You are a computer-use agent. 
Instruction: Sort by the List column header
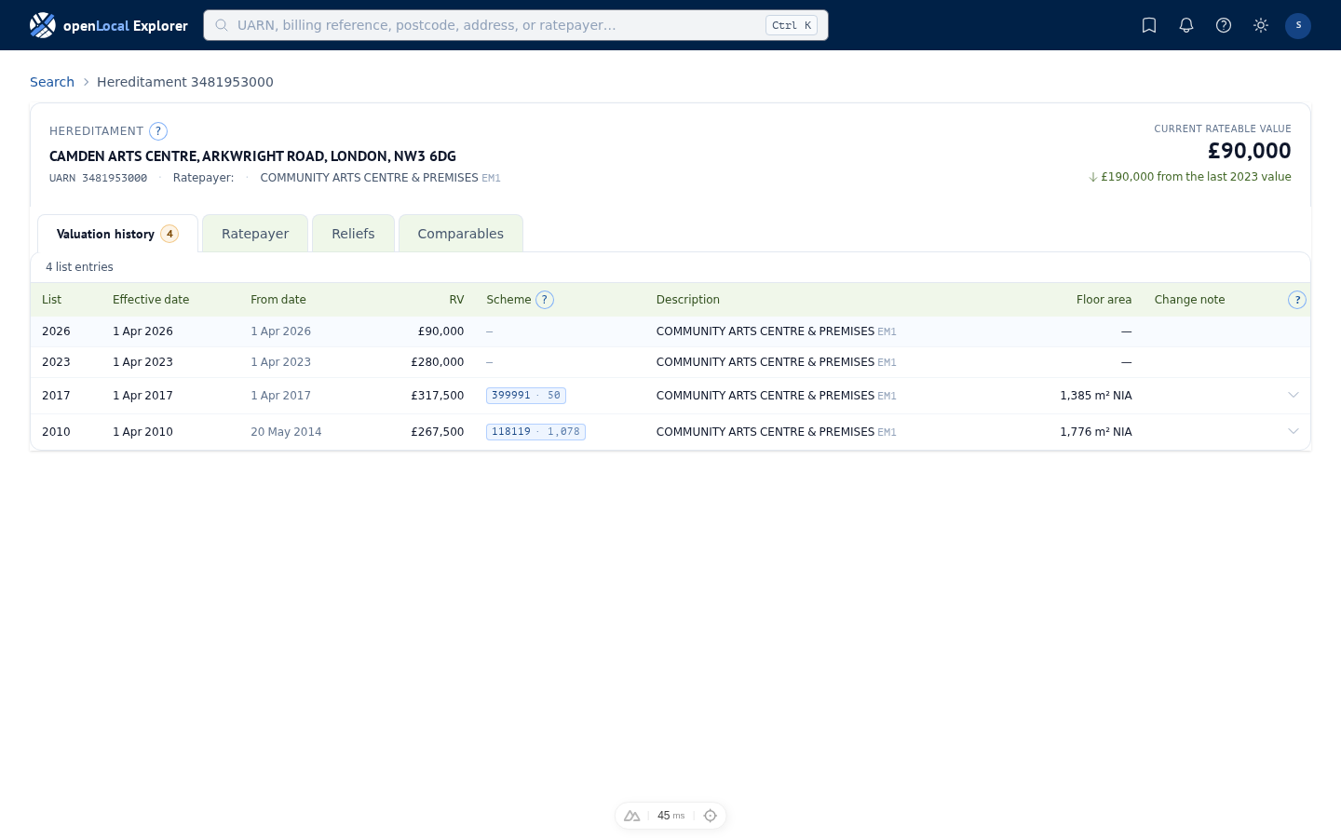(51, 300)
